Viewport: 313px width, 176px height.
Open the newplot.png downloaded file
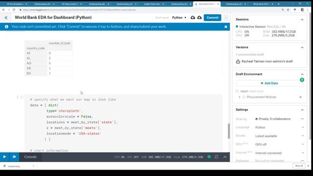click(14, 166)
